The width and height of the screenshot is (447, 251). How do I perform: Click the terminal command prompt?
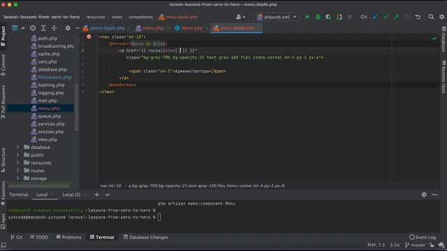(159, 217)
